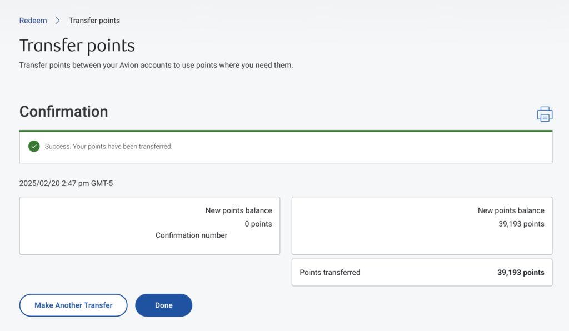Click the Transfer points page heading

tap(77, 46)
